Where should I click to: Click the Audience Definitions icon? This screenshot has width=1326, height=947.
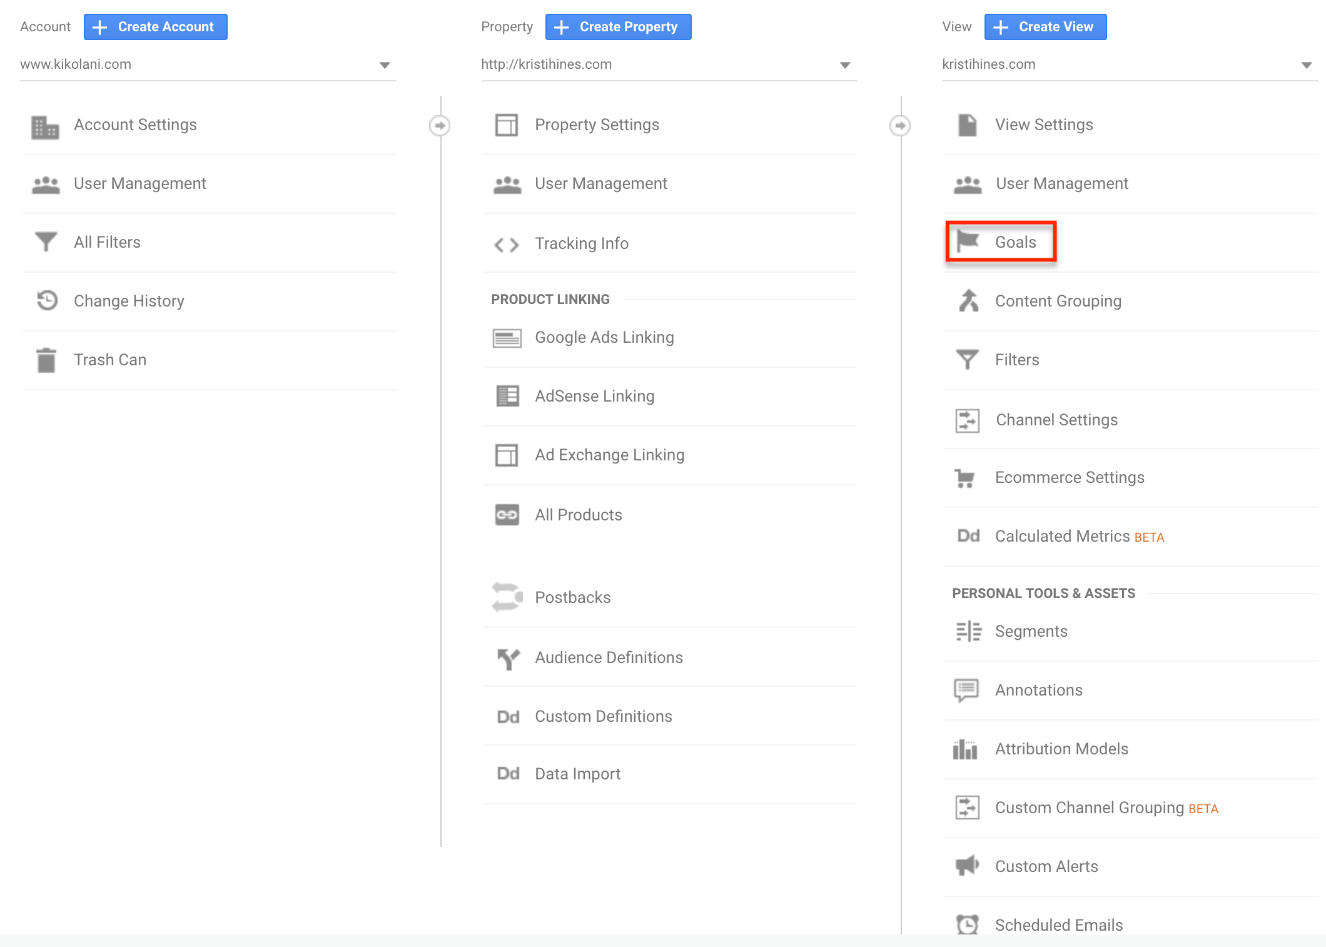507,656
